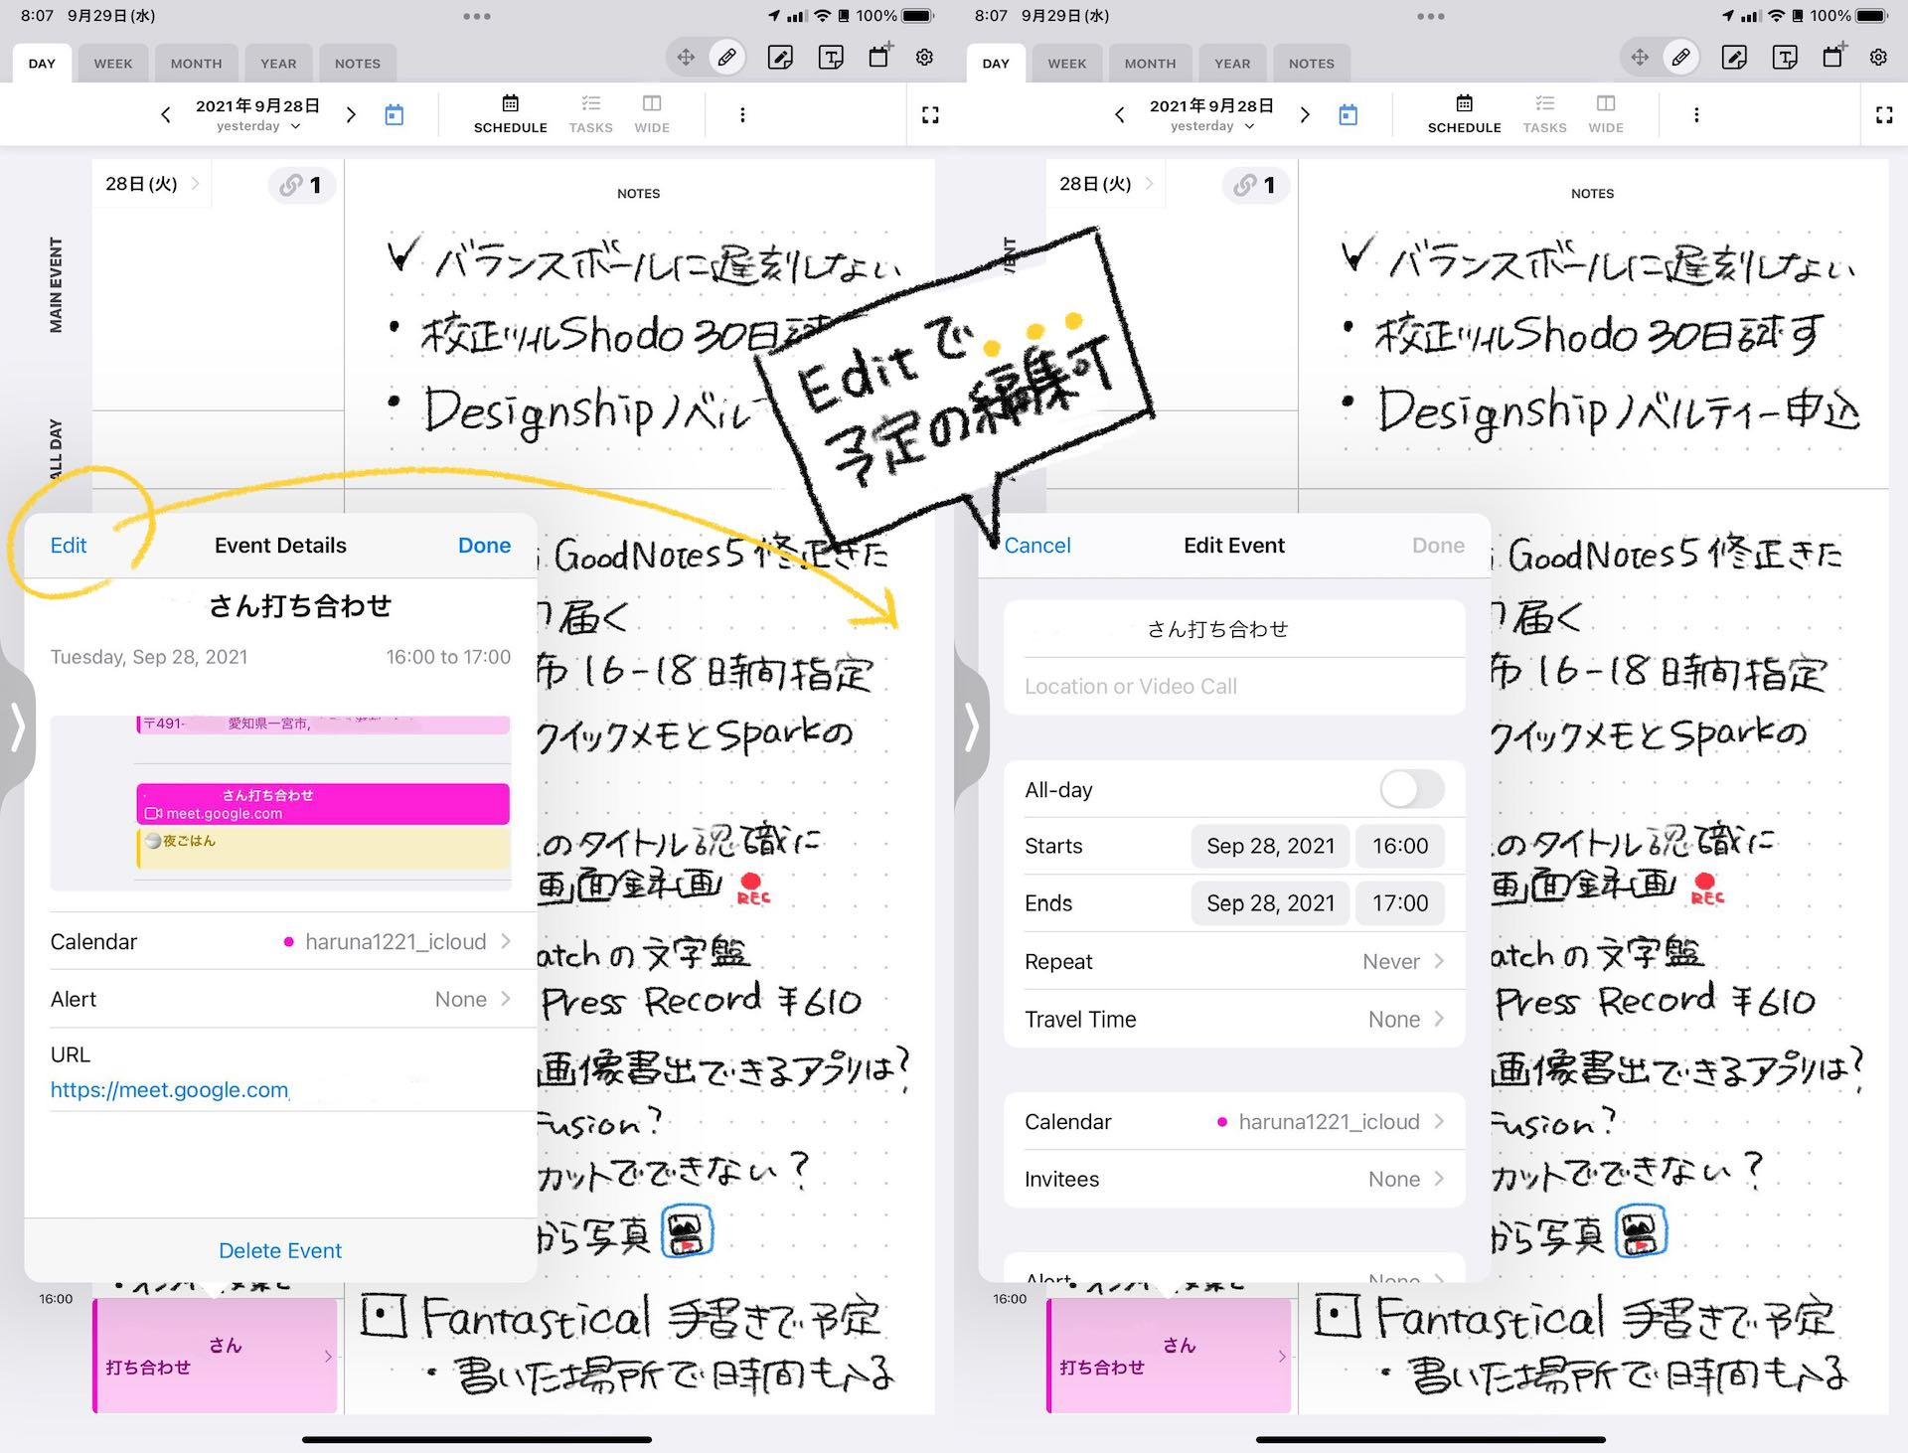Add new calendar event icon in left window
Screen dimensions: 1908x1453
click(880, 56)
